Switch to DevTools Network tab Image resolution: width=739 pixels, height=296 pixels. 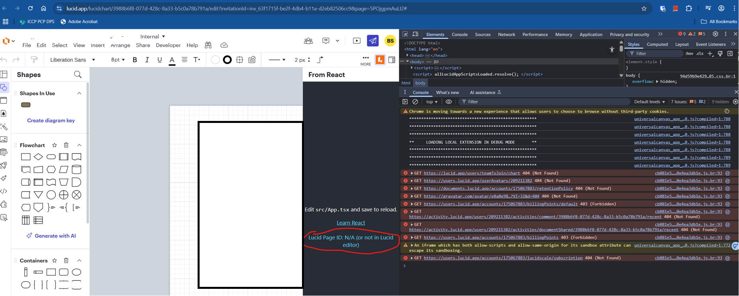coord(506,35)
